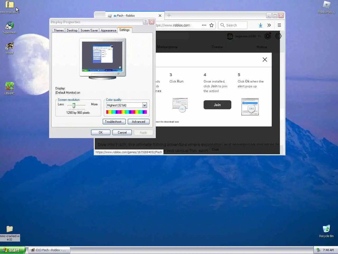Click the browser Search field

pyautogui.click(x=233, y=25)
